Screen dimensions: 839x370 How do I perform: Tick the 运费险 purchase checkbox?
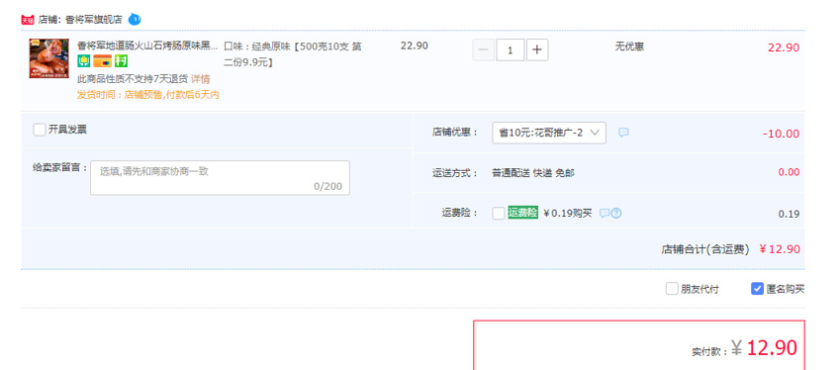click(x=499, y=214)
